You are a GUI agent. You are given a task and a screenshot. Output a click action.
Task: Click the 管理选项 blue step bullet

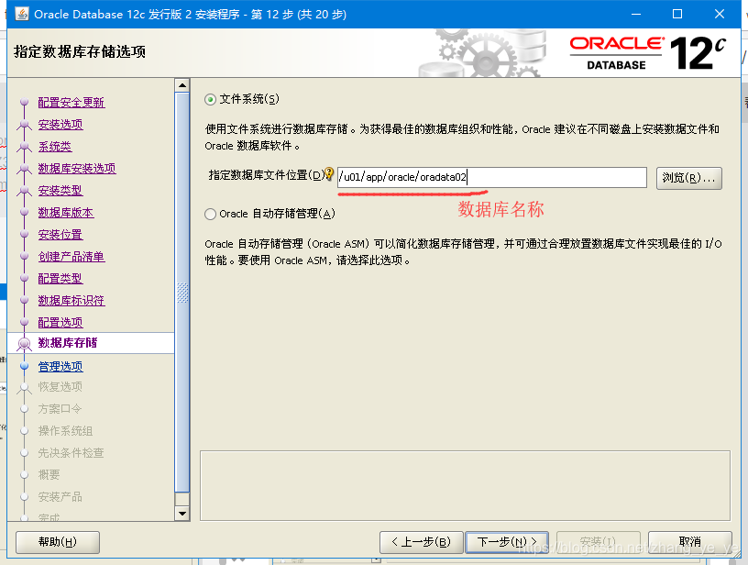coord(25,367)
